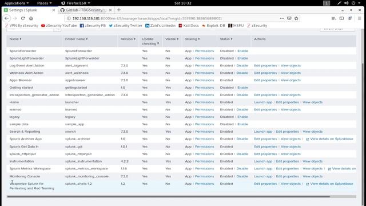Launch app for Home row
Image resolution: width=366 pixels, height=206 pixels.
(263, 102)
